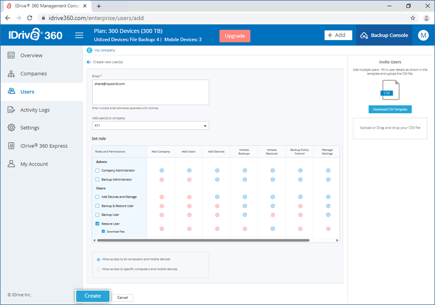
Task: Expand the Add button in header
Action: coord(336,35)
